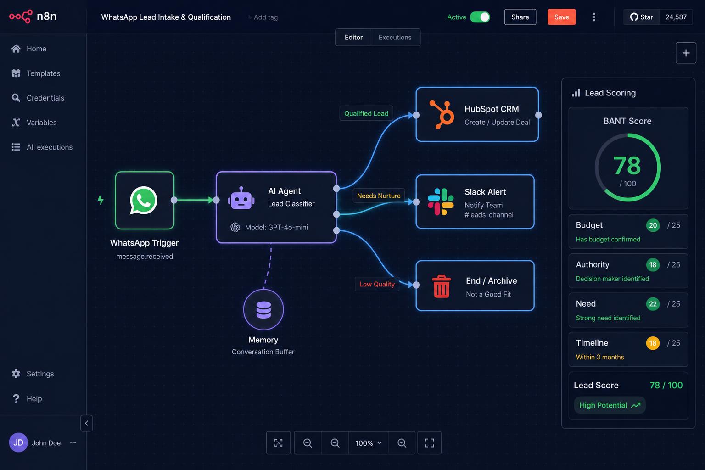Select the Variables icon in sidebar
The image size is (705, 470).
click(16, 123)
